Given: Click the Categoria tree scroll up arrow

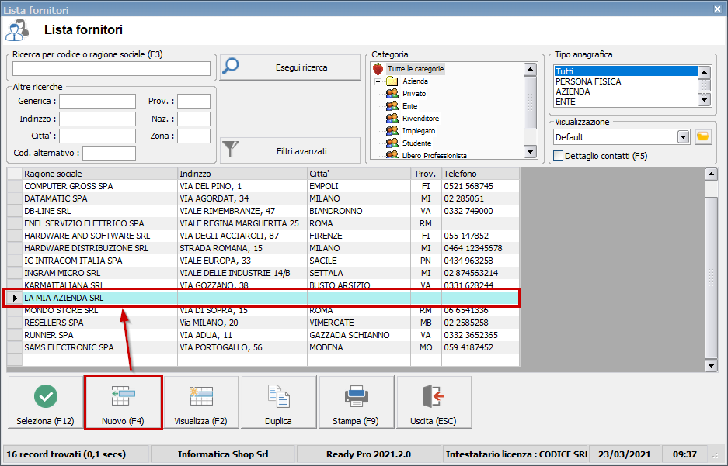Looking at the screenshot, I should (530, 70).
